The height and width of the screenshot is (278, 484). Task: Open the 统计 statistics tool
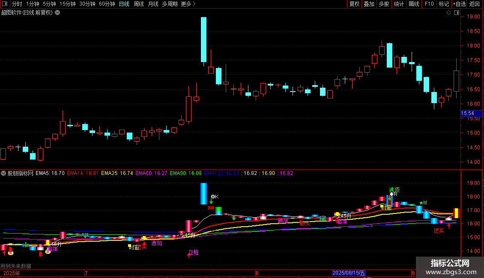click(399, 4)
